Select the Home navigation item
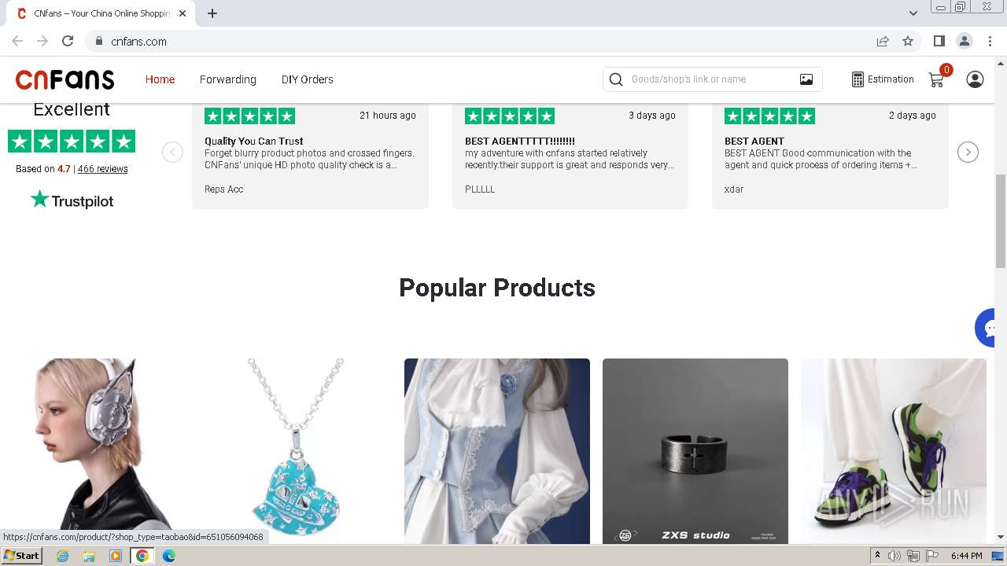1007x566 pixels. 160,79
